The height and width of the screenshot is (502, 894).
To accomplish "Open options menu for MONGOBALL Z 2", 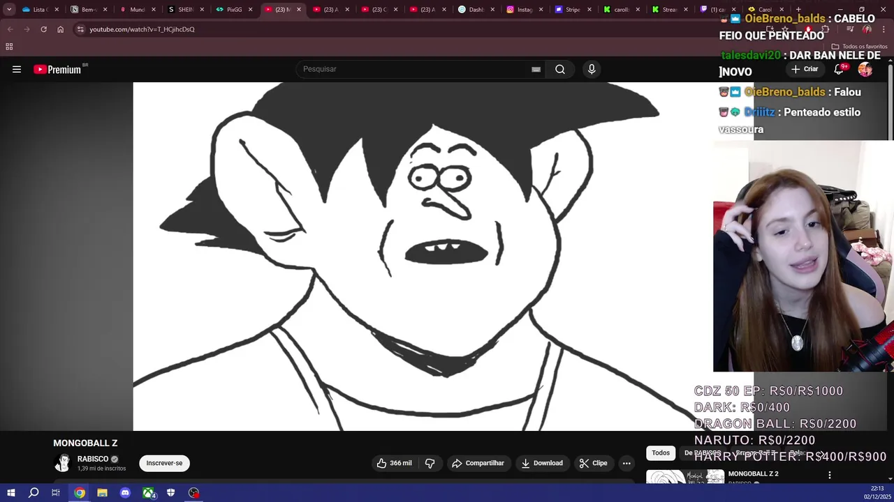I will click(830, 475).
